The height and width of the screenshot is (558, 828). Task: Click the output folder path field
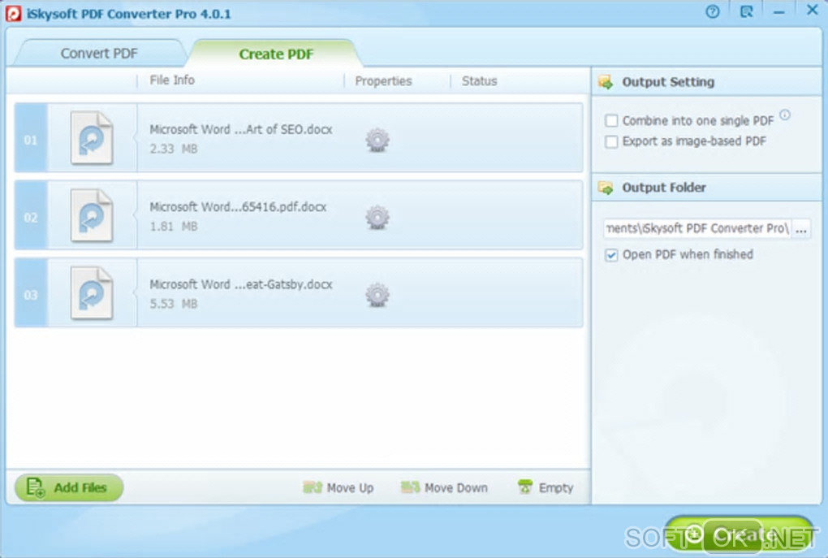coord(697,229)
